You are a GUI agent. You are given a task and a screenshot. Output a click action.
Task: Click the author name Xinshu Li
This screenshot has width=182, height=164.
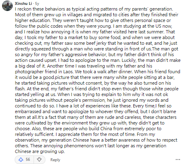[x=23, y=3]
